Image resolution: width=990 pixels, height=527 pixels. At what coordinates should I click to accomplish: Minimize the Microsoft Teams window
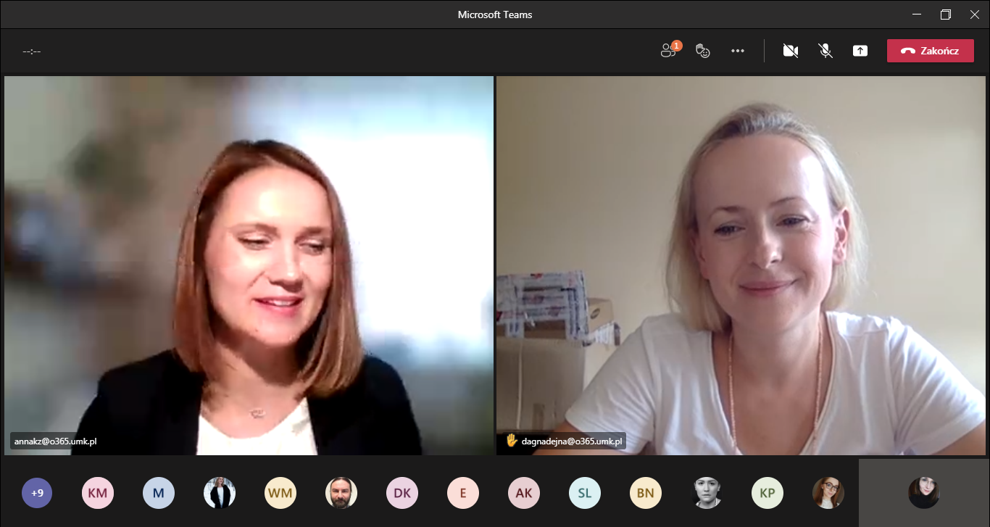(917, 14)
